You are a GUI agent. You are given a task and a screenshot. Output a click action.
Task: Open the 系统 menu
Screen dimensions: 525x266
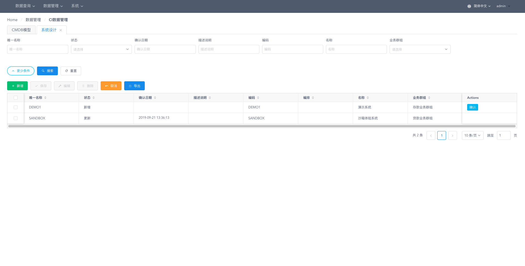(x=77, y=6)
